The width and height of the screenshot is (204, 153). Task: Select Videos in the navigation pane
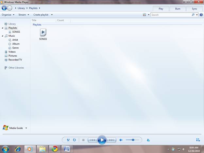pyautogui.click(x=12, y=52)
